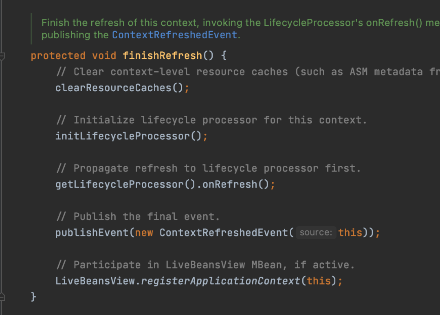Click the publishEvent method call
Screen dimensions: 440x315
pos(92,233)
